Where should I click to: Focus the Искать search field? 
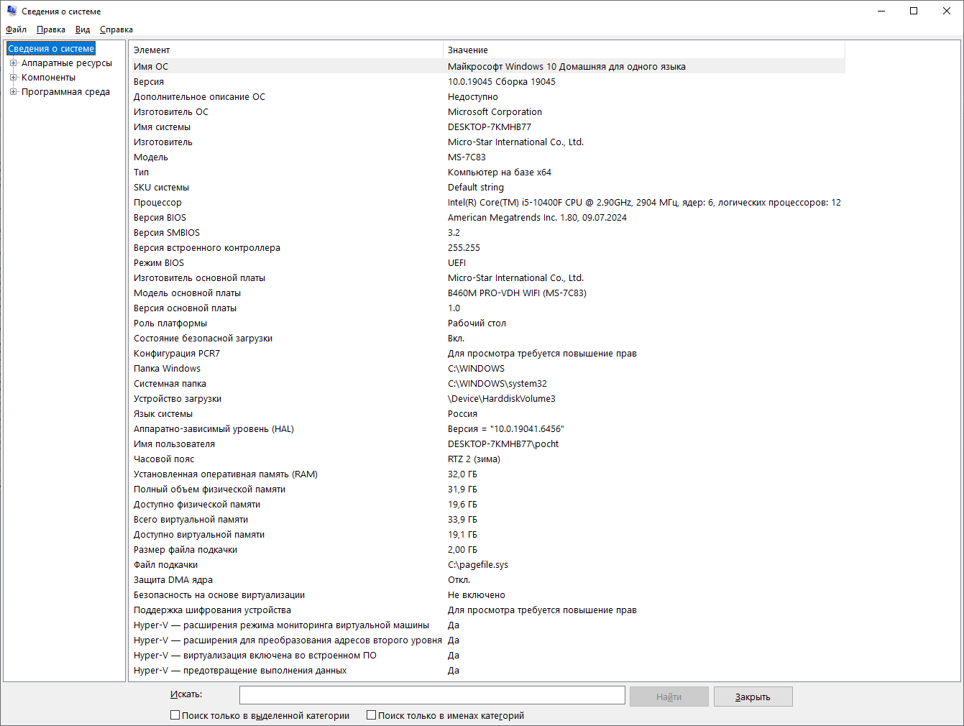432,695
